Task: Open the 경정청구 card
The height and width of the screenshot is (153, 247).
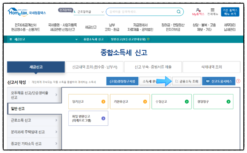Action: tap(213, 101)
